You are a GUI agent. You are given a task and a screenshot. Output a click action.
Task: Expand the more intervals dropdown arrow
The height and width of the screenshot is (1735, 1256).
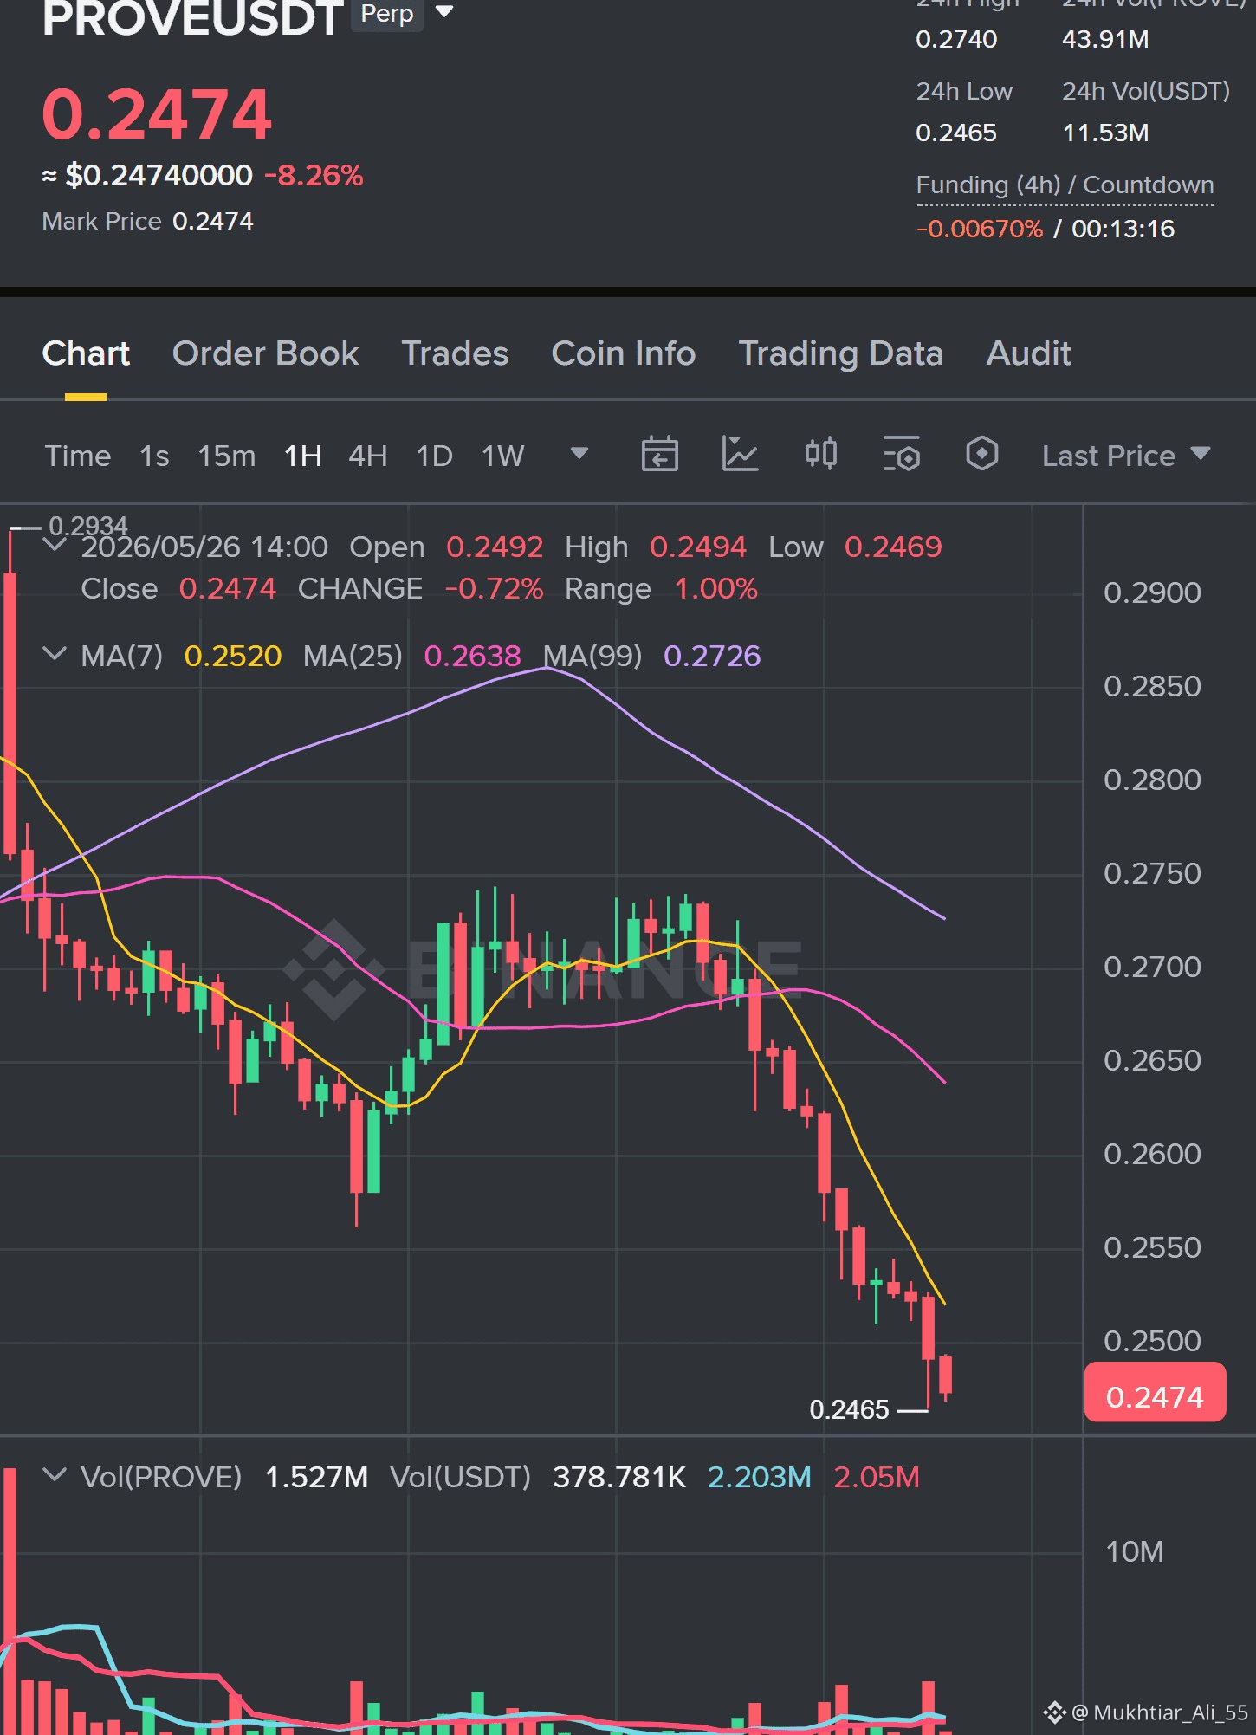coord(579,453)
